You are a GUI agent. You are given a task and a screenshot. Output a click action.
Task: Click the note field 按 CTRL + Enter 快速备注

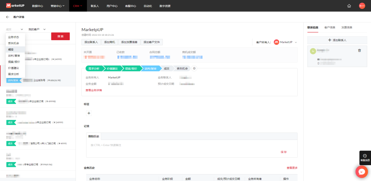192,145
